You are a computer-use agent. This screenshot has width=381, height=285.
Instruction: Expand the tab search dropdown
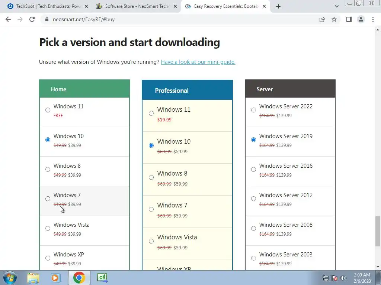[x=336, y=6]
